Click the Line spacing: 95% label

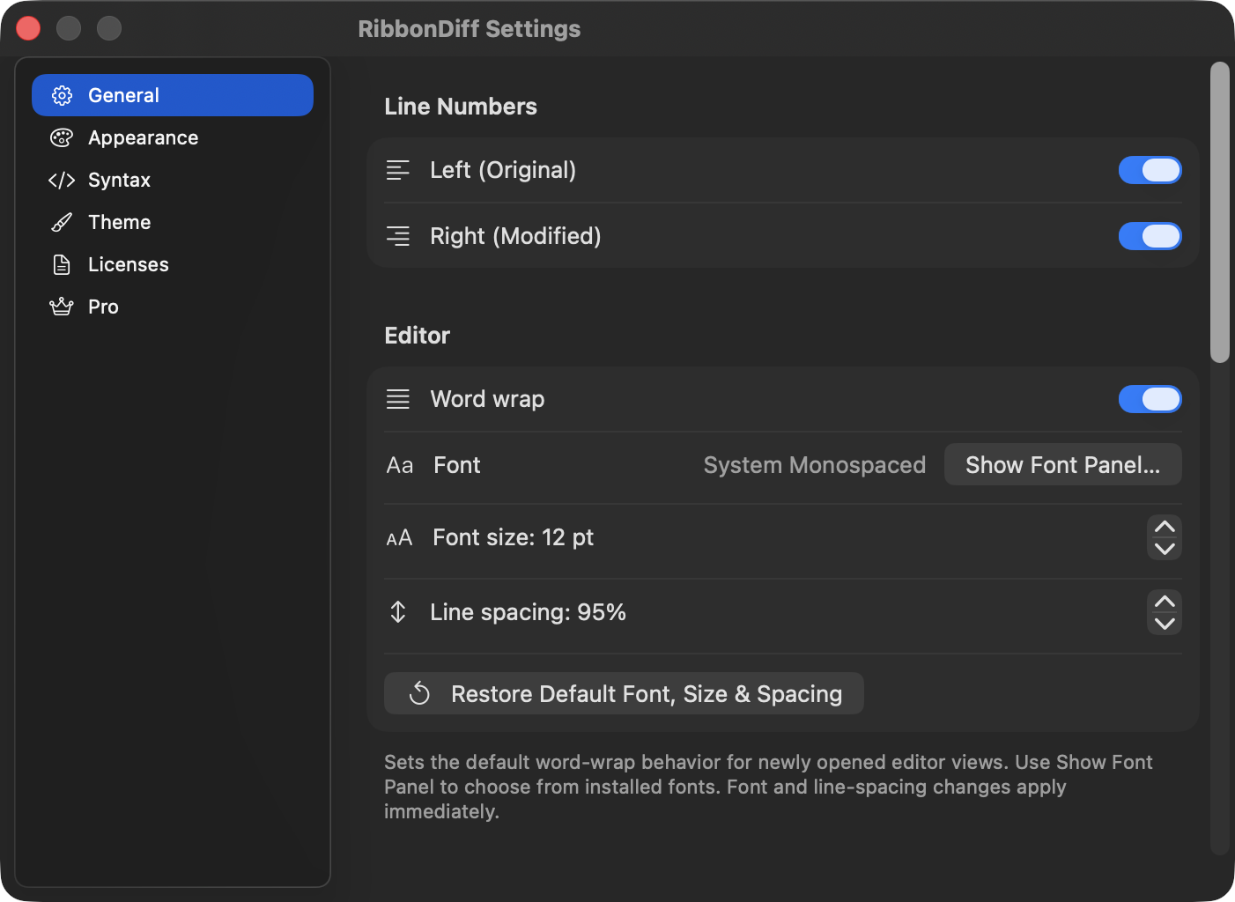point(528,612)
